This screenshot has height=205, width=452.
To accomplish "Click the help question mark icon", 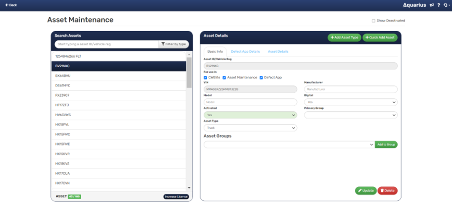I will pos(439,5).
